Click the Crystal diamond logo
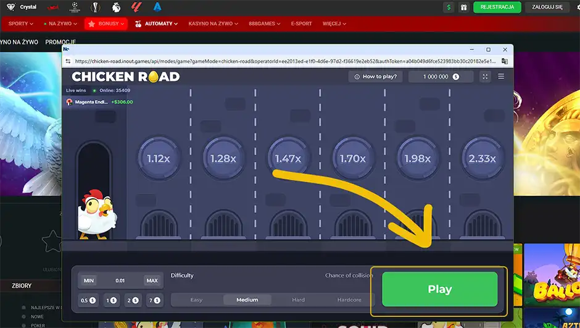This screenshot has width=580, height=328. point(11,7)
